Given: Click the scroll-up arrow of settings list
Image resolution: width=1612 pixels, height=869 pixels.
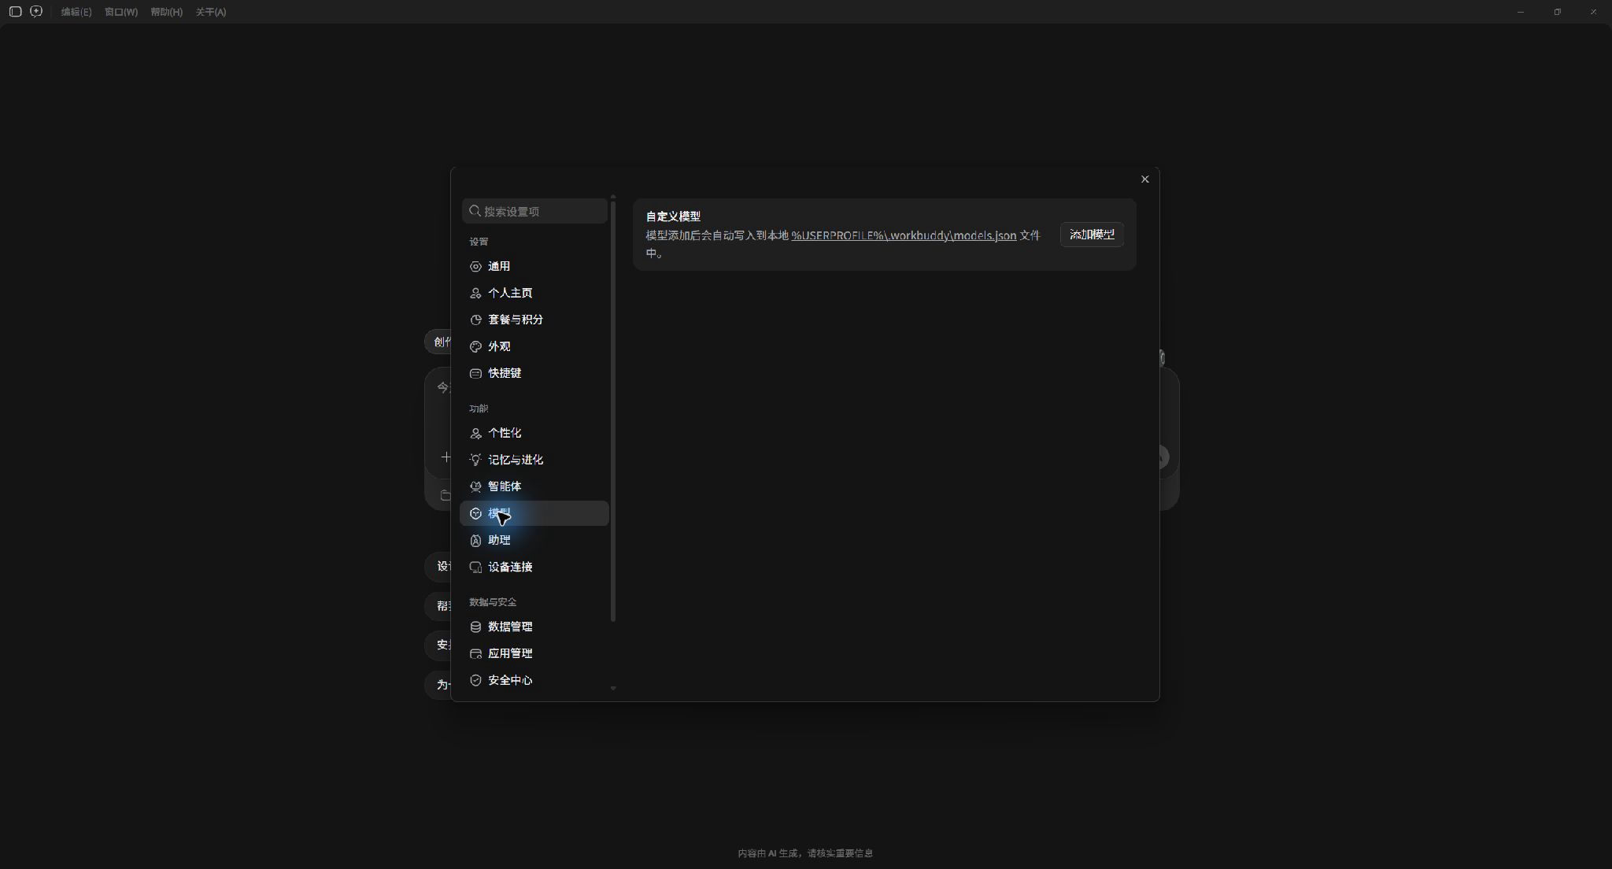Looking at the screenshot, I should coord(613,196).
